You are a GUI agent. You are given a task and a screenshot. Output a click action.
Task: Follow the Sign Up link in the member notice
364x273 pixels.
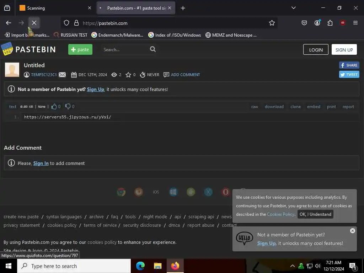point(96,89)
